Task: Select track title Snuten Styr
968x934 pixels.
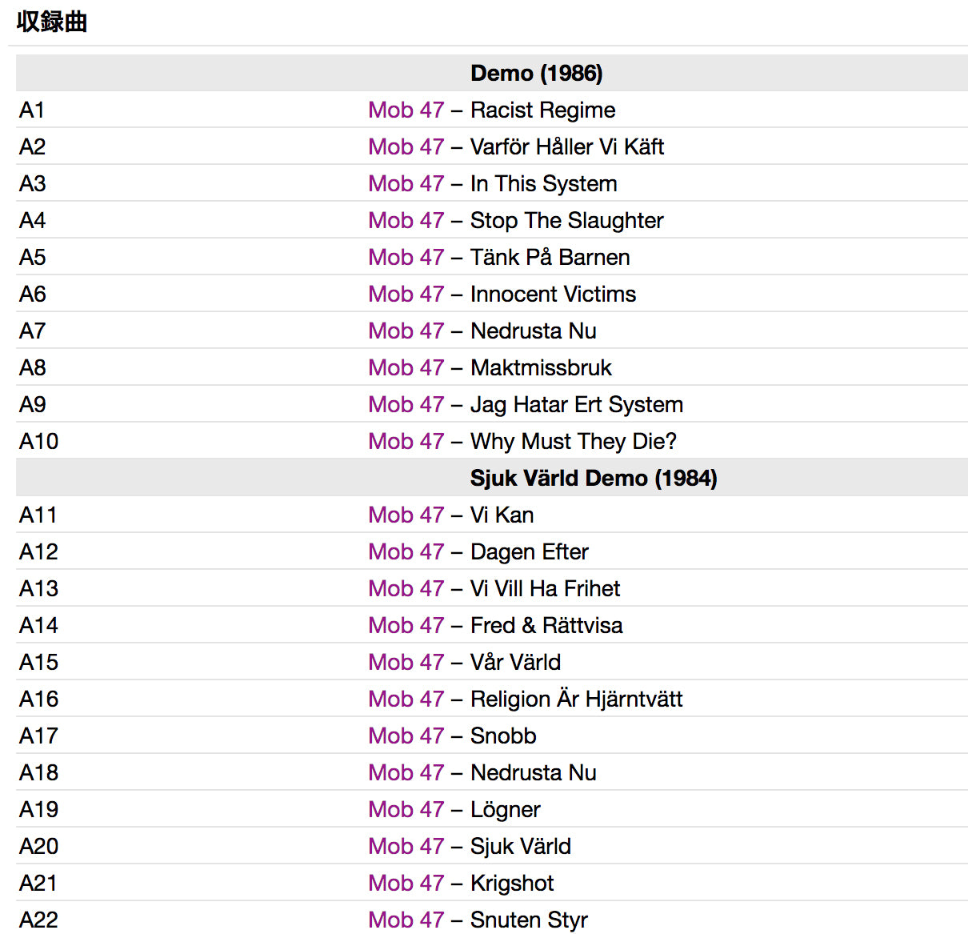Action: [530, 920]
